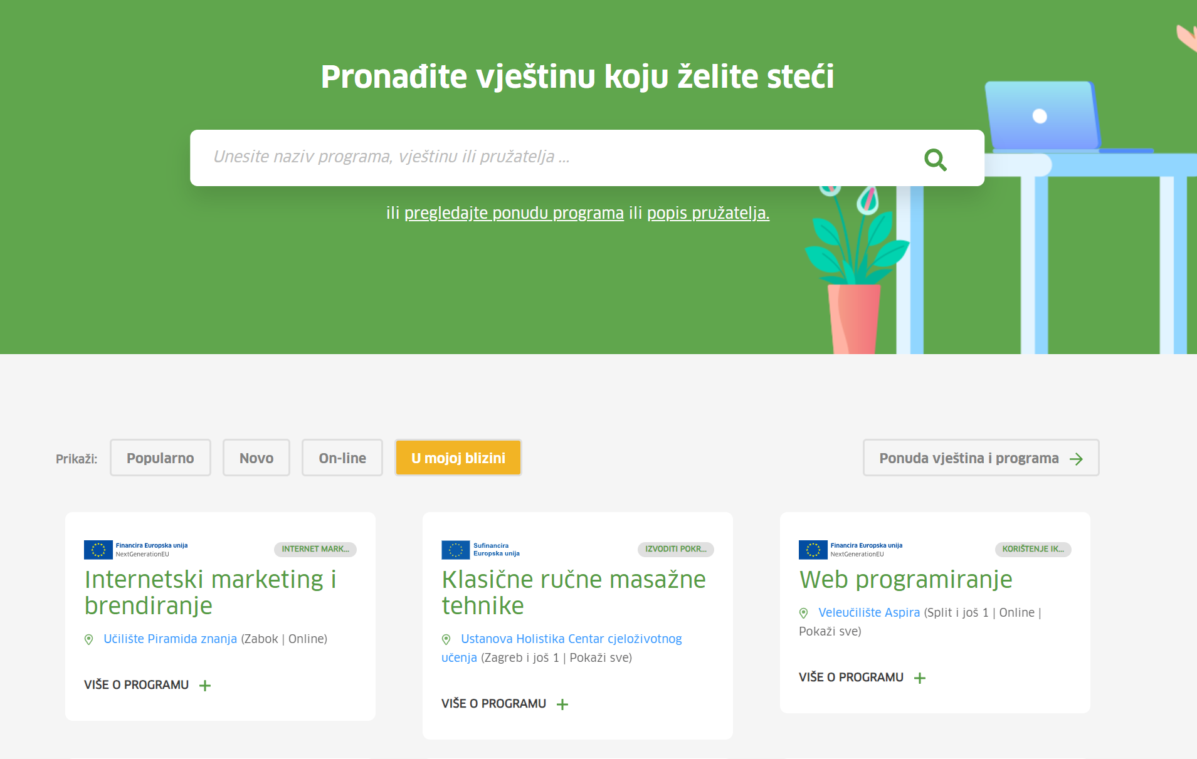This screenshot has height=759, width=1197.
Task: Show On-line programs filter
Action: [342, 458]
